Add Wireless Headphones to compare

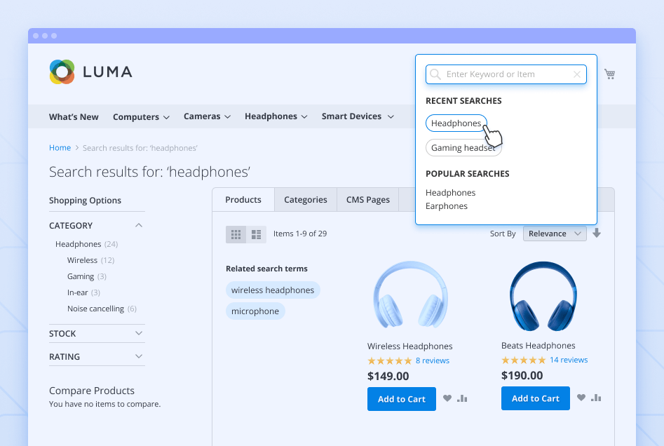462,398
